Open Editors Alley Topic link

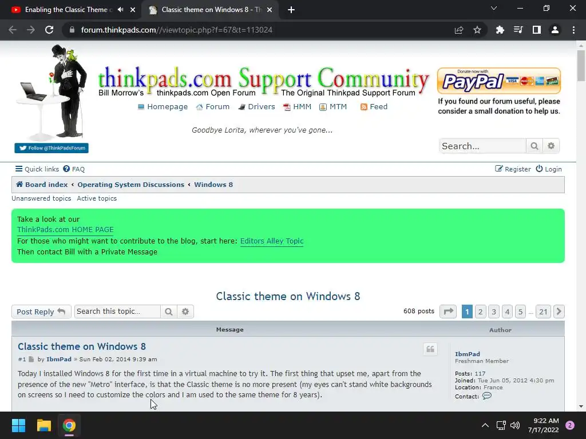[272, 241]
